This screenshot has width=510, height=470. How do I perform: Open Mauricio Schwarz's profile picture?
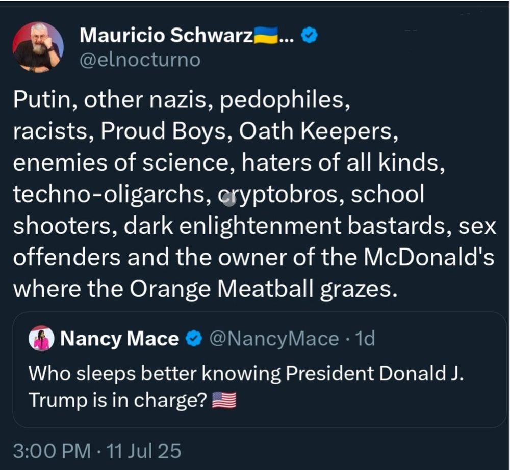tap(38, 47)
